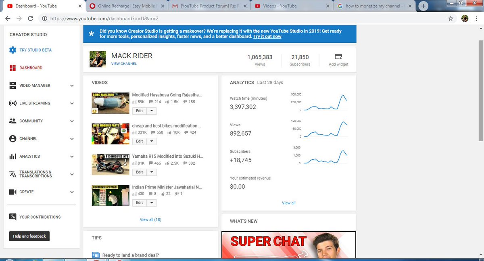Click the Community people icon

coord(13,121)
